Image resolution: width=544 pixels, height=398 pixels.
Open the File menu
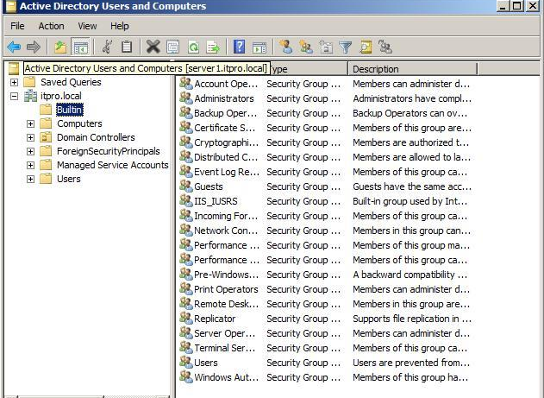coord(17,26)
